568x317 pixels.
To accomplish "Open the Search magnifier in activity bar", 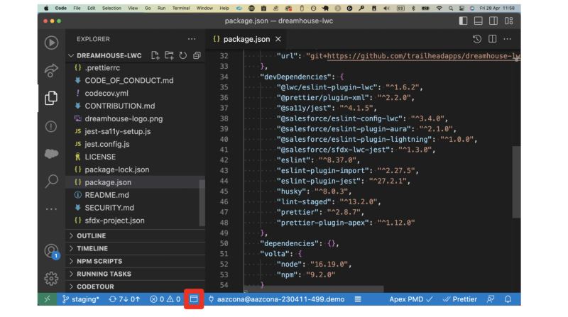I will pyautogui.click(x=51, y=181).
